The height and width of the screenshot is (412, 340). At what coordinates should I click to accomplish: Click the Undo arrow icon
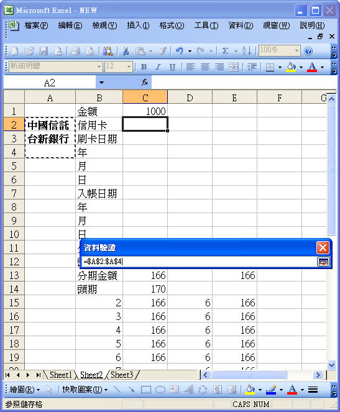tap(180, 51)
